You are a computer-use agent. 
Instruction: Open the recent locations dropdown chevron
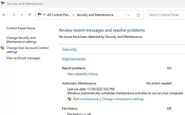coord(22,15)
